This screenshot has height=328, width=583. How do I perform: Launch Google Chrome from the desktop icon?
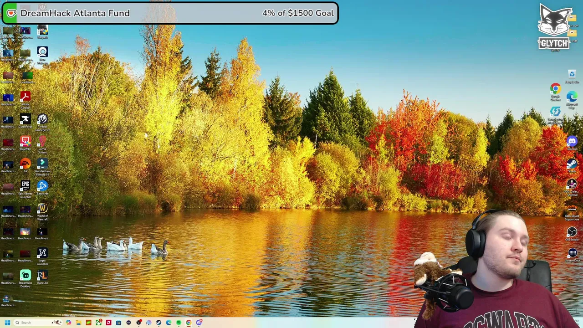555,92
